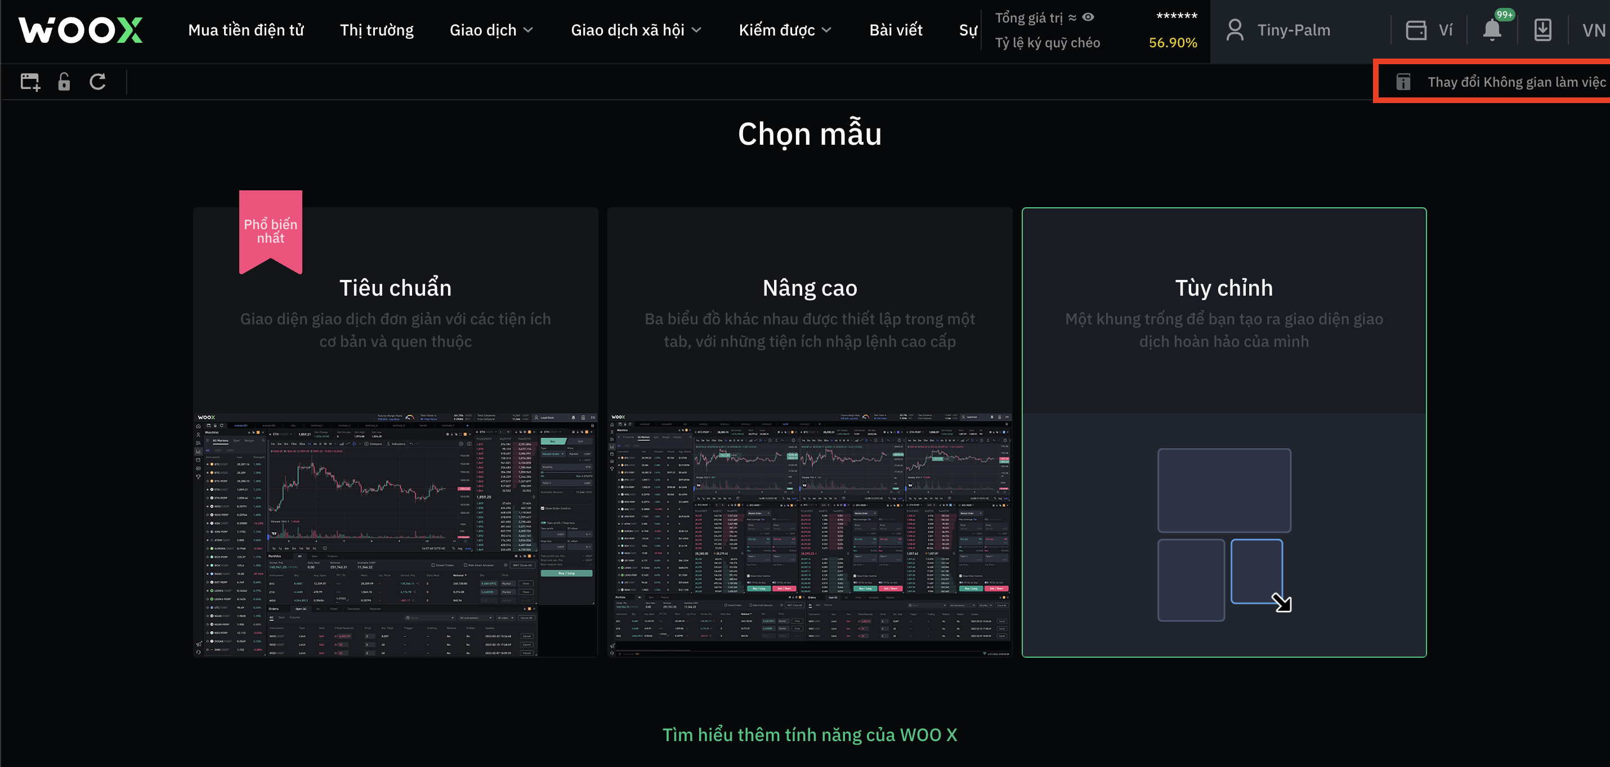Open the Bài viết menu item
The height and width of the screenshot is (767, 1610).
pyautogui.click(x=896, y=30)
